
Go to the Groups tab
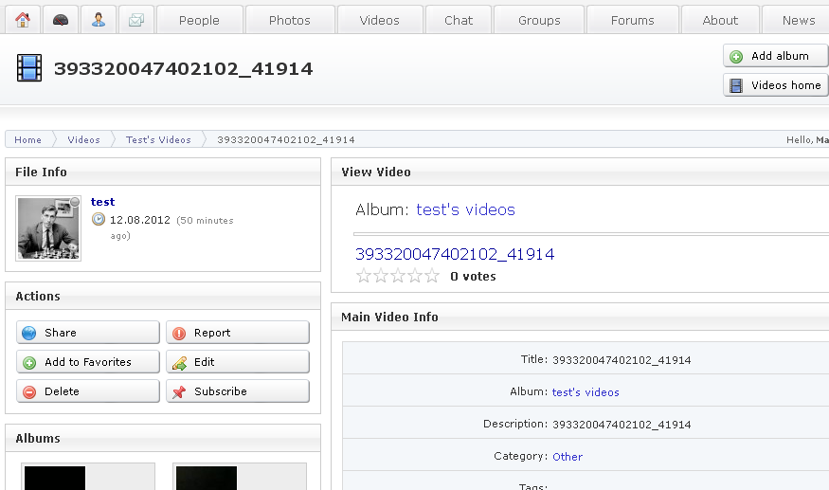[x=539, y=20]
